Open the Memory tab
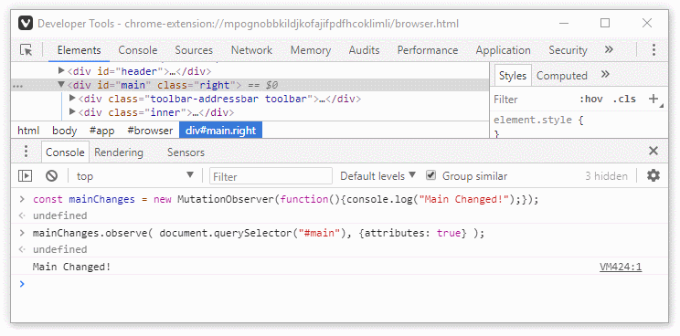This screenshot has width=680, height=336. 311,50
